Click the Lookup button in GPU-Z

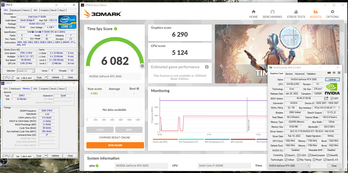point(332,79)
